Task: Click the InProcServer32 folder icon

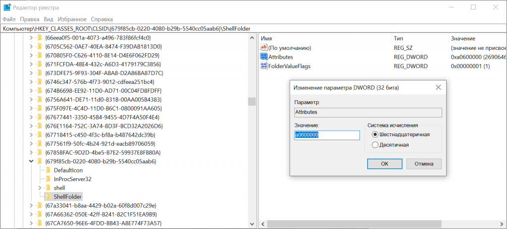Action: click(x=48, y=179)
